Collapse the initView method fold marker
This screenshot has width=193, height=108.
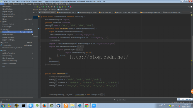tap(40, 74)
